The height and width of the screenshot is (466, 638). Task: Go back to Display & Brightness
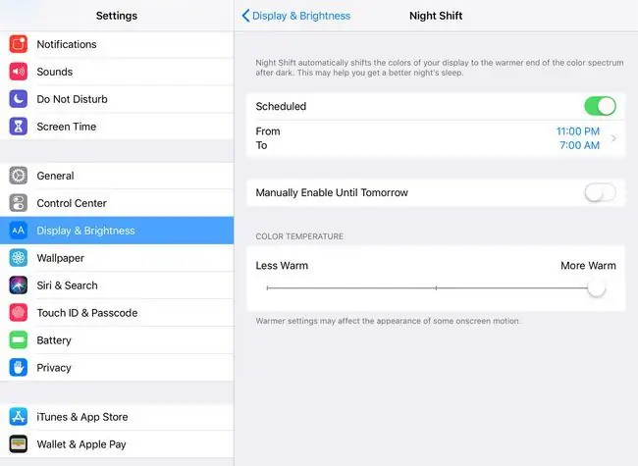(x=295, y=16)
